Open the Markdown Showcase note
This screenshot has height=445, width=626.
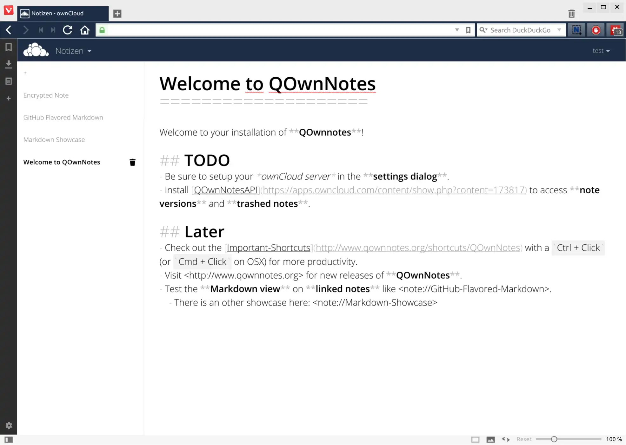[54, 140]
